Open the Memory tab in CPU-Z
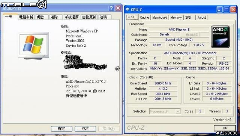Viewport: 240px width, 136px height. (176, 18)
